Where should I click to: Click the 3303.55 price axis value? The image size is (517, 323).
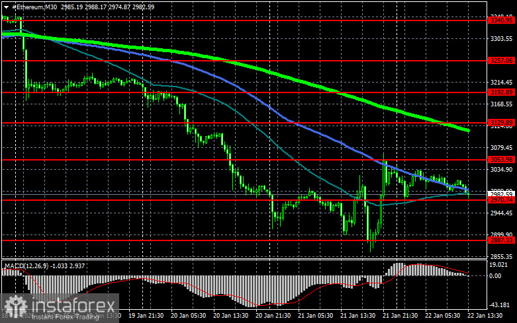tap(502, 39)
